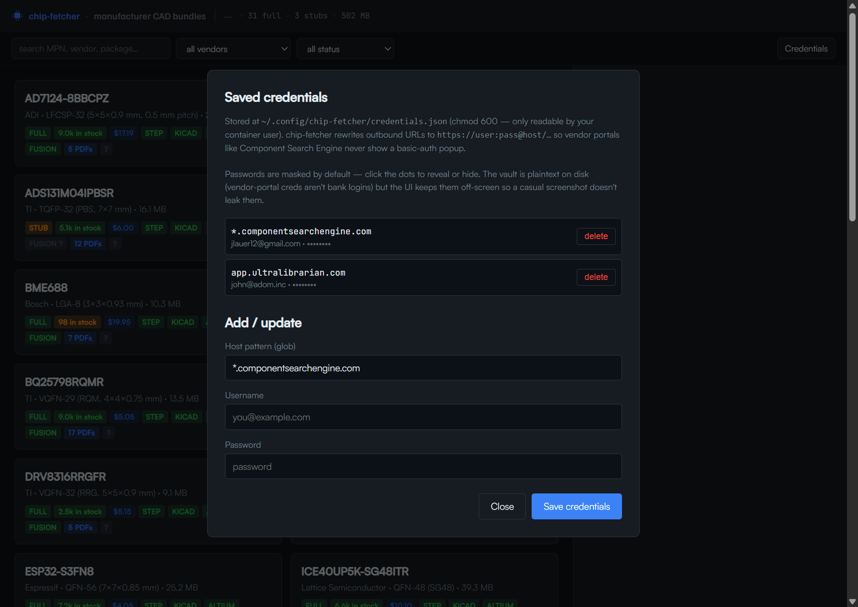Click the ? help icon on ADS131M04IPBSR card
Screen dimensions: 858x607
tap(115, 244)
